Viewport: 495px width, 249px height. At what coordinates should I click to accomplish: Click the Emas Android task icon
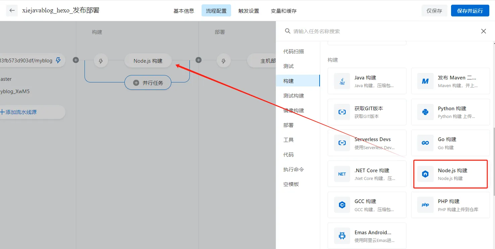coord(342,236)
